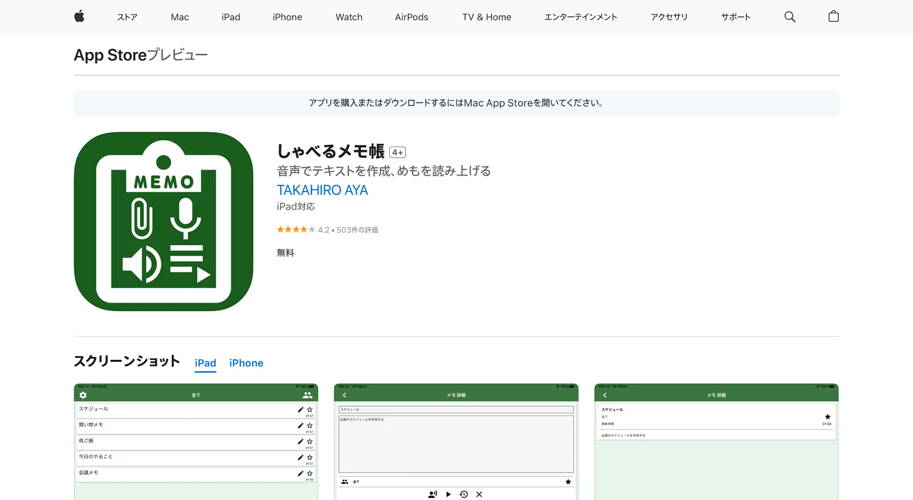This screenshot has height=500, width=913.
Task: Click the speak icon in second screenshot
Action: 433,494
